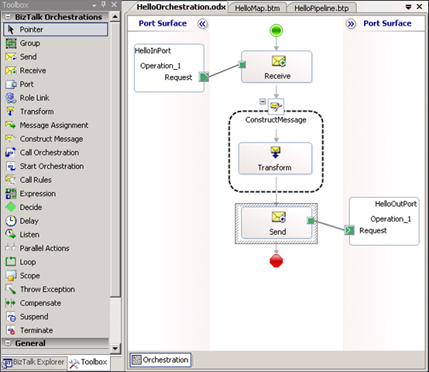Open the Toolbox window position dropdown arrow
The height and width of the screenshot is (372, 429).
pyautogui.click(x=94, y=5)
